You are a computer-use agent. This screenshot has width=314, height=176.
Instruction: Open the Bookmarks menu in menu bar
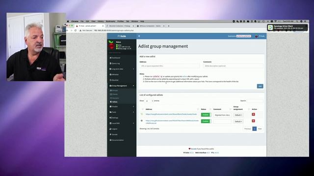[110, 21]
